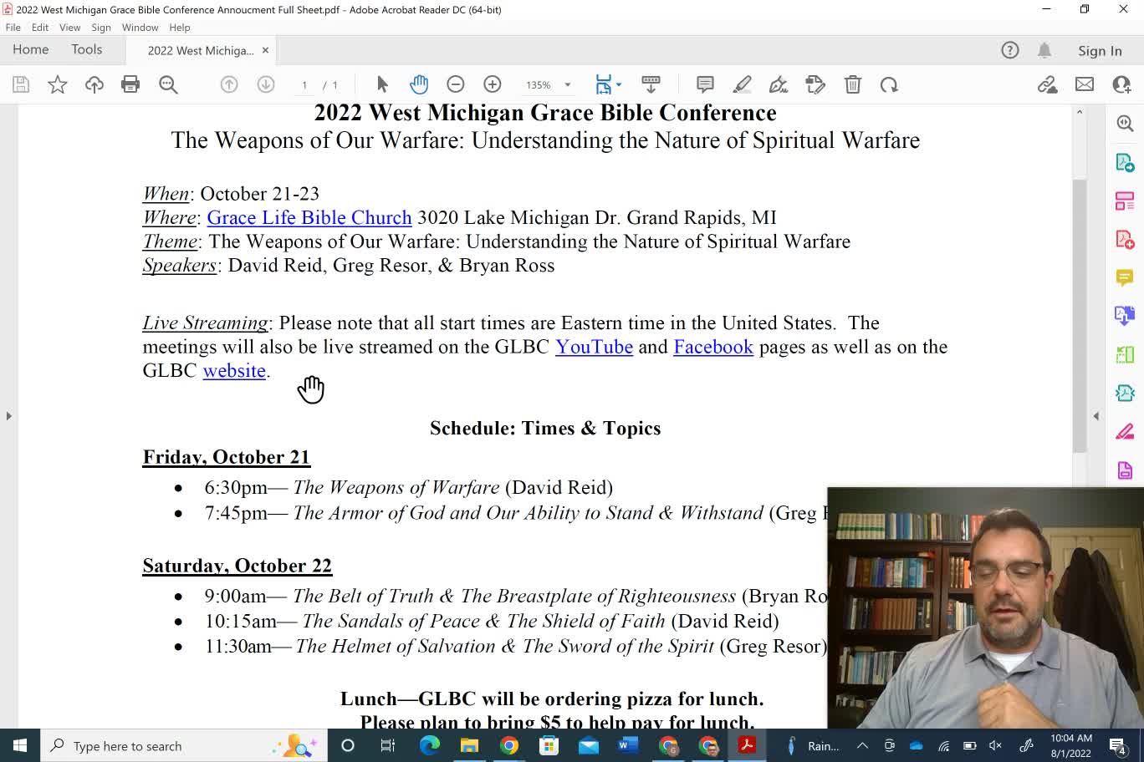
Task: Open the Grace Life Bible Church link
Action: (309, 217)
